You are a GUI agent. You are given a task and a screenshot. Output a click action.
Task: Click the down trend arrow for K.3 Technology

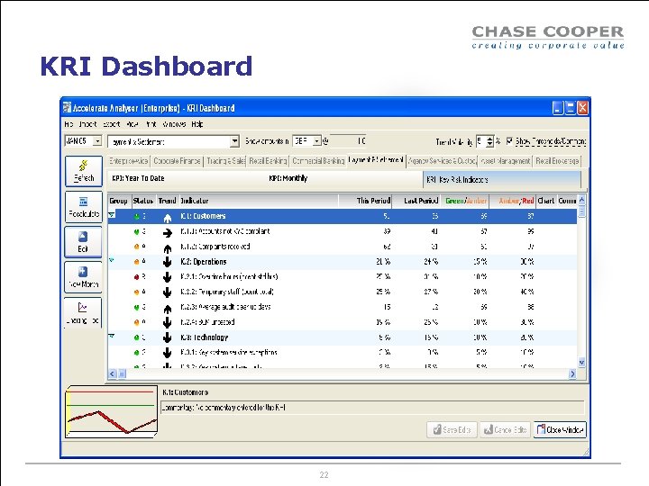pyautogui.click(x=168, y=338)
